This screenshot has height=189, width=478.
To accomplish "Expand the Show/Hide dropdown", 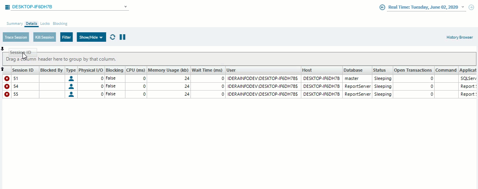I will click(91, 37).
